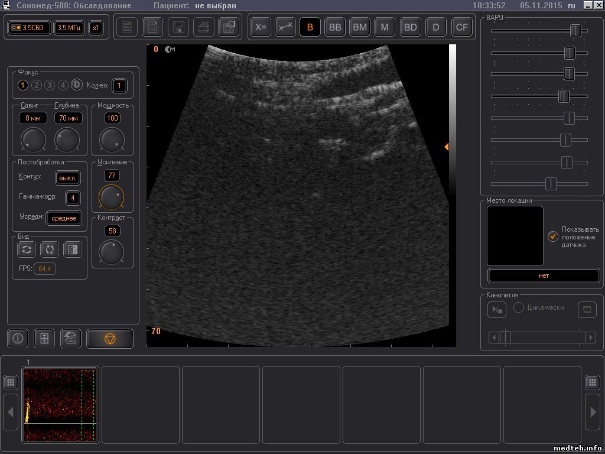Flip image horizontally in Вид panel
Image resolution: width=605 pixels, height=454 pixels.
pyautogui.click(x=27, y=249)
